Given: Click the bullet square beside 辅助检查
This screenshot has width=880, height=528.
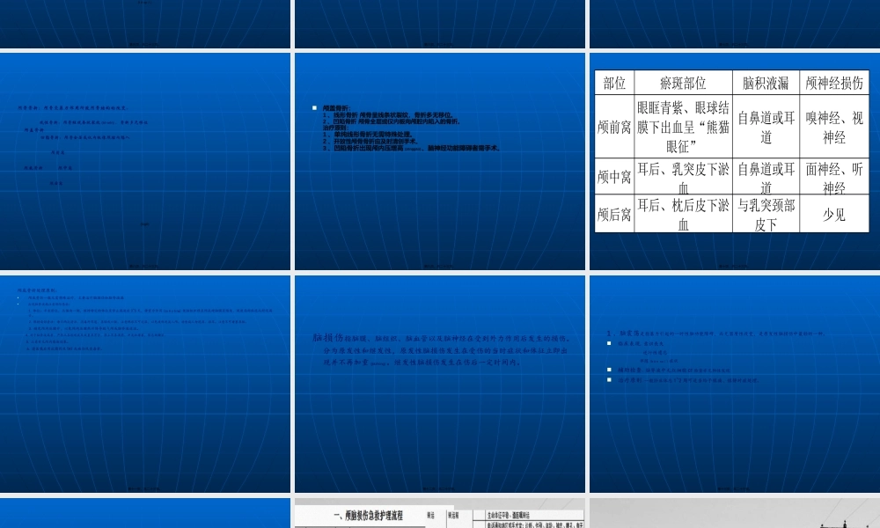Looking at the screenshot, I should click(608, 369).
